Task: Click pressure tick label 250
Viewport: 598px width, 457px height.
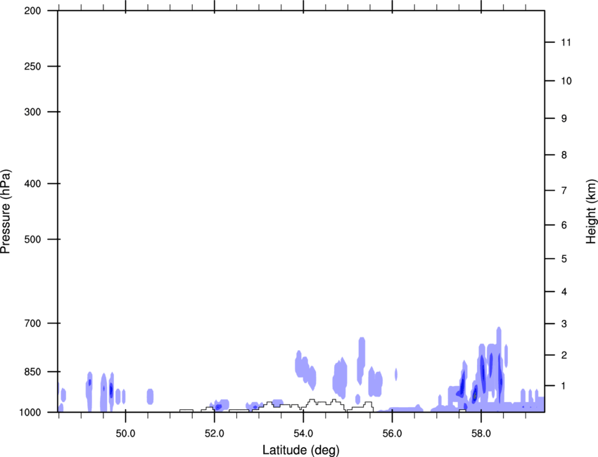Action: [x=32, y=66]
